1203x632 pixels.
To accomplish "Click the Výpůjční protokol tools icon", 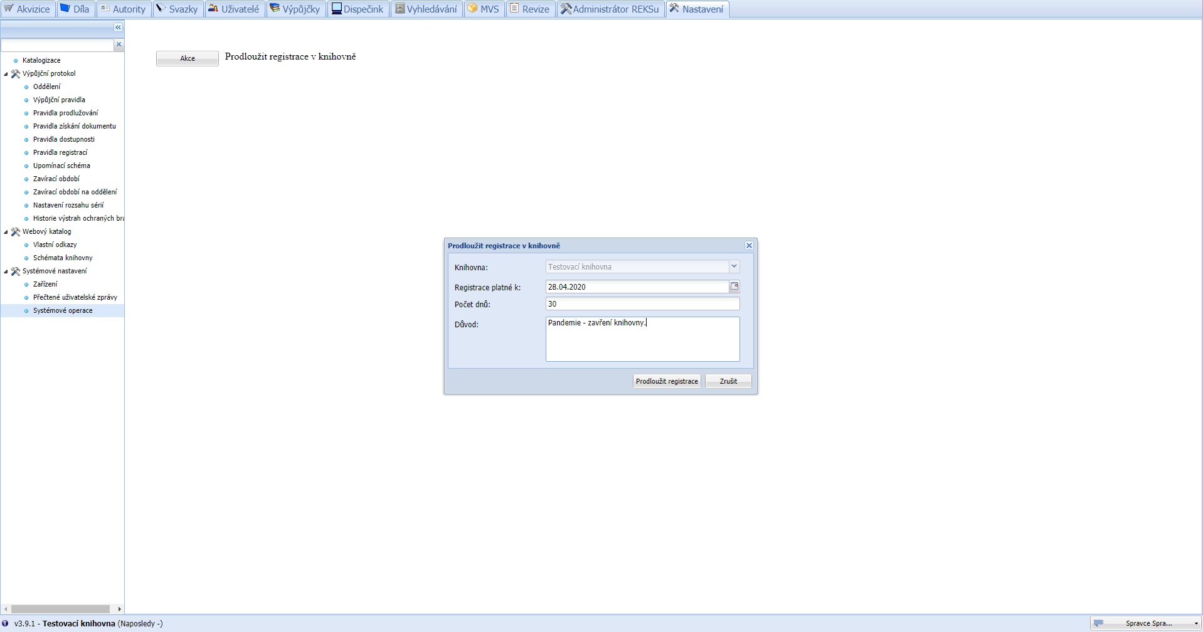I will (x=16, y=74).
